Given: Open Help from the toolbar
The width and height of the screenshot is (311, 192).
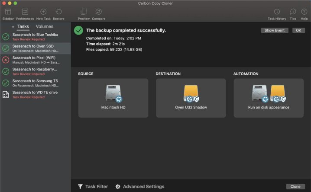Looking at the screenshot, I should 304,12.
